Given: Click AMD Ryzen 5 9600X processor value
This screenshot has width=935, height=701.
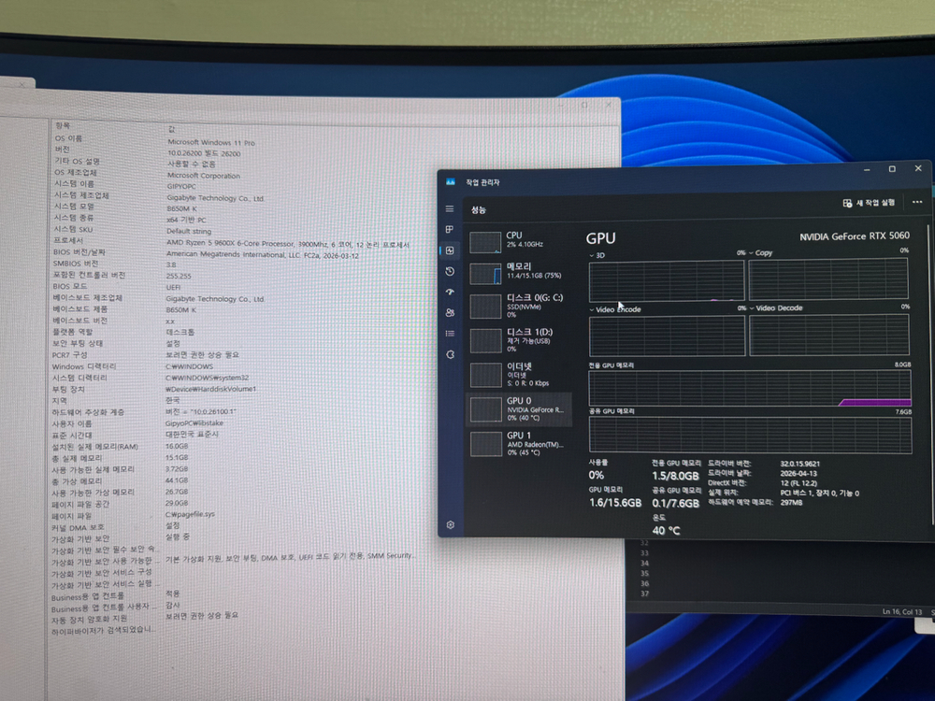Looking at the screenshot, I should [x=288, y=244].
